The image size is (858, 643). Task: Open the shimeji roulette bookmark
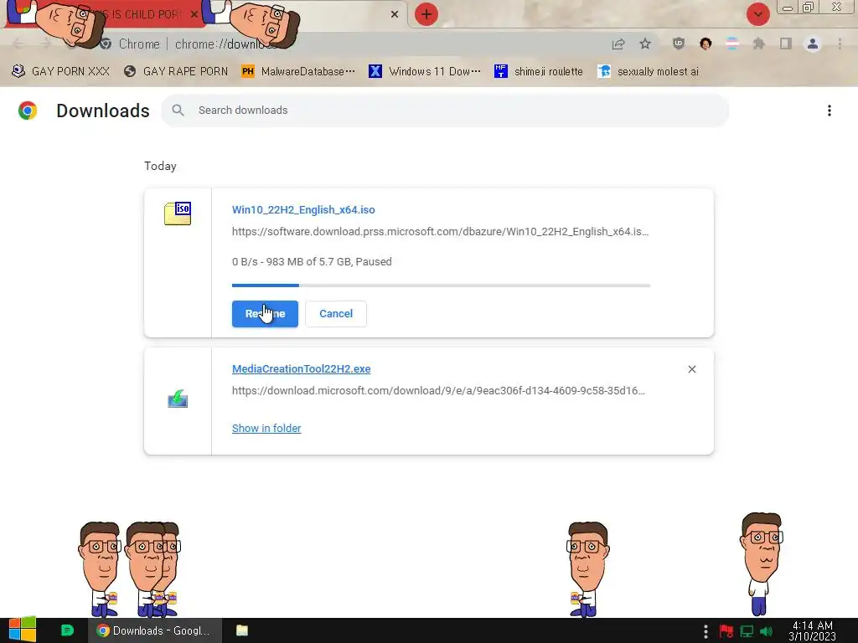click(539, 72)
